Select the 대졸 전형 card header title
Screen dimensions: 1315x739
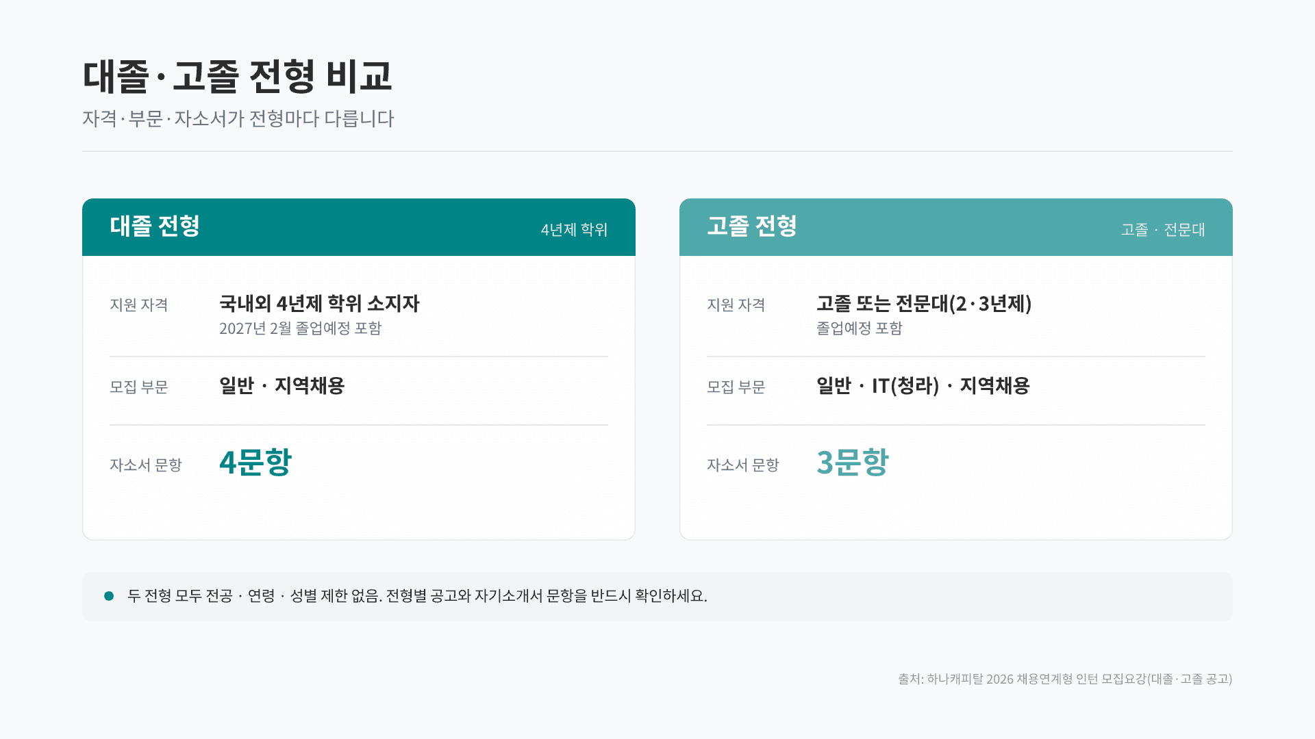155,226
